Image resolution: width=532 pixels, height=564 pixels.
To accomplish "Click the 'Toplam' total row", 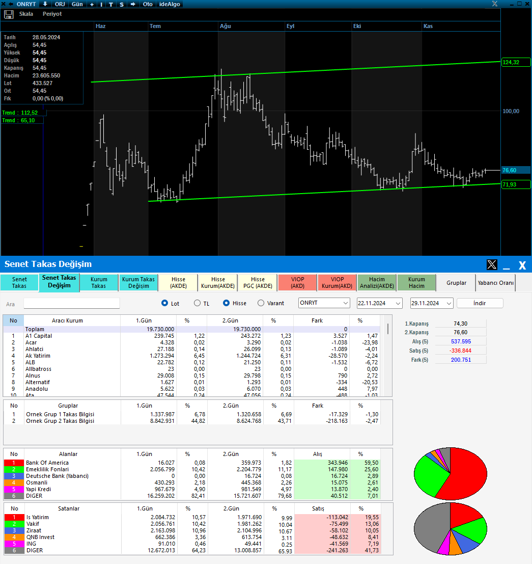I will tap(191, 329).
